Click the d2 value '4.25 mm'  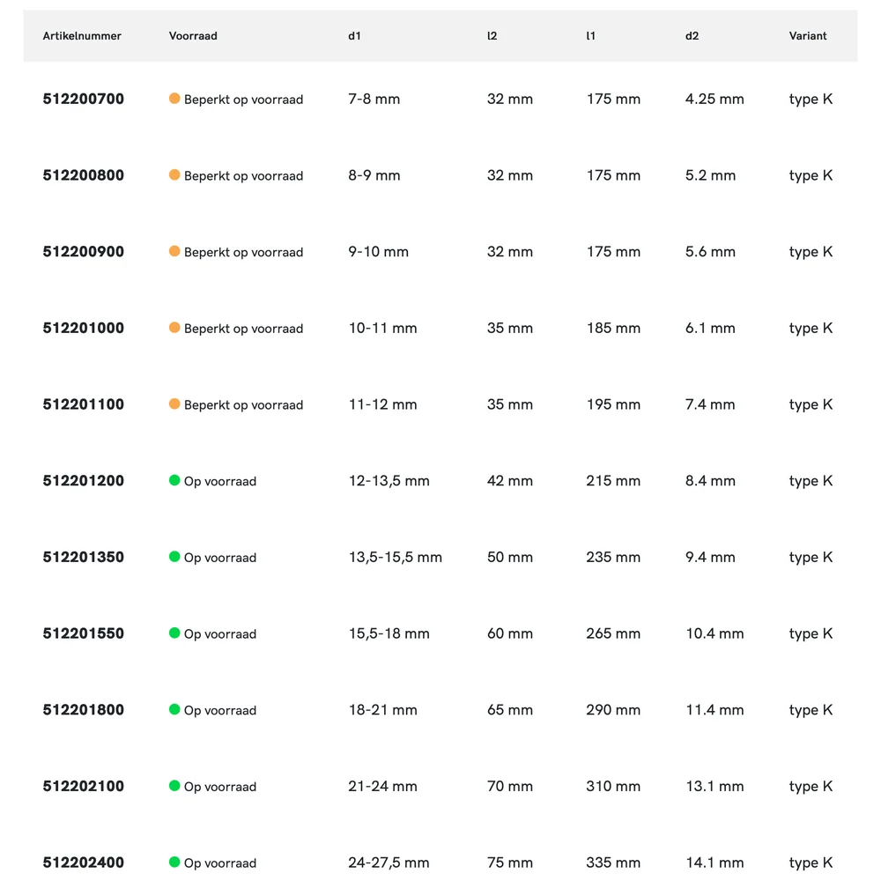click(714, 99)
